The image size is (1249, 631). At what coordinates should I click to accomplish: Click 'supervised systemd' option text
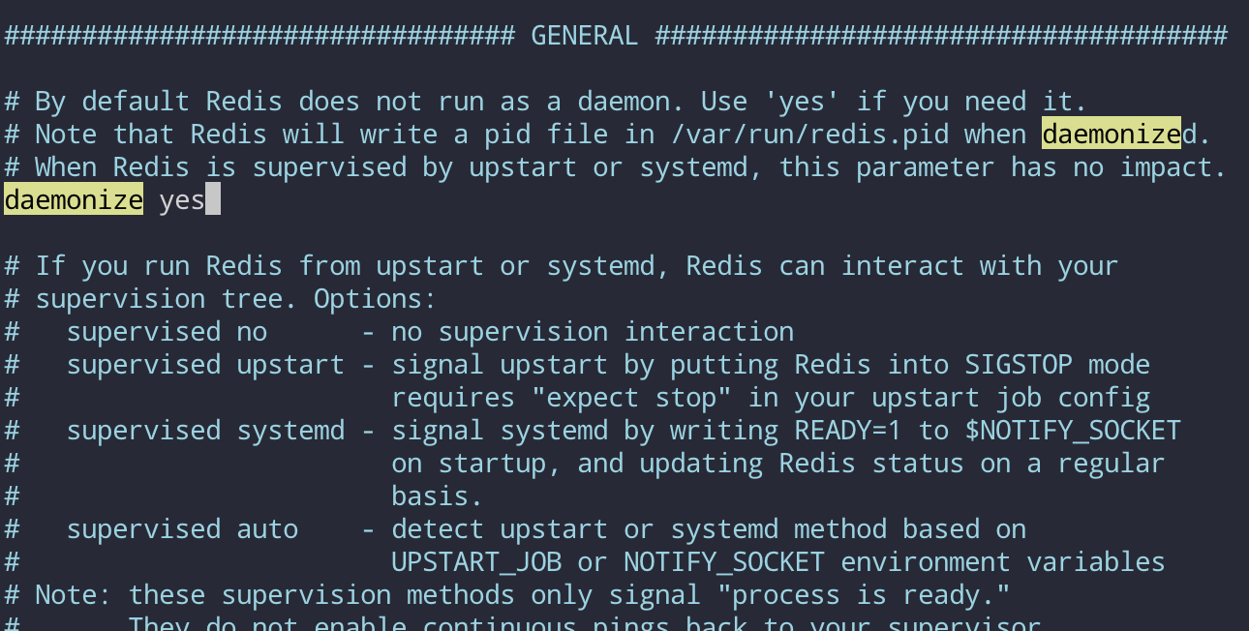(x=205, y=431)
